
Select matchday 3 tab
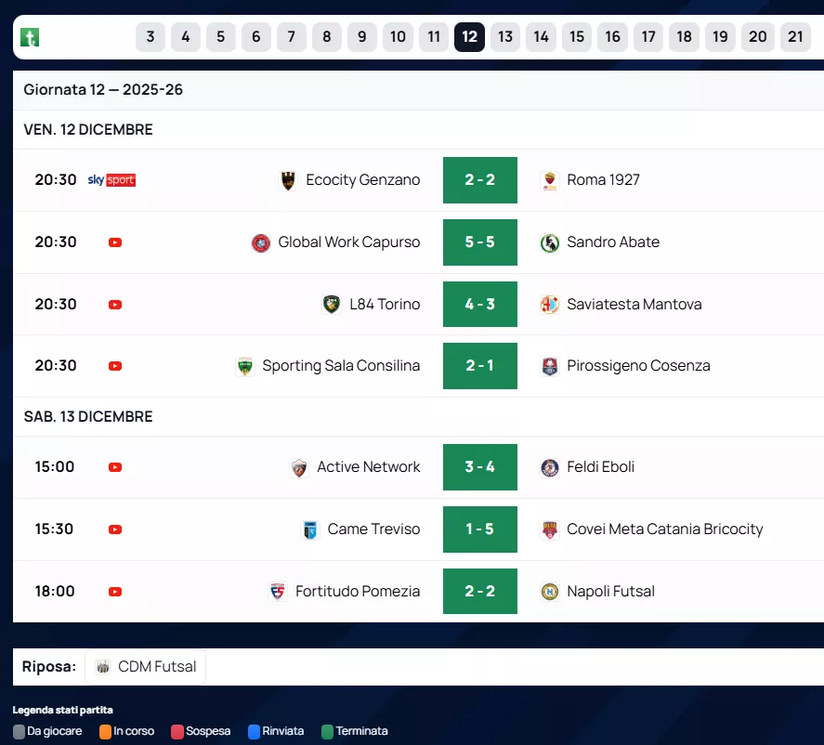point(150,37)
